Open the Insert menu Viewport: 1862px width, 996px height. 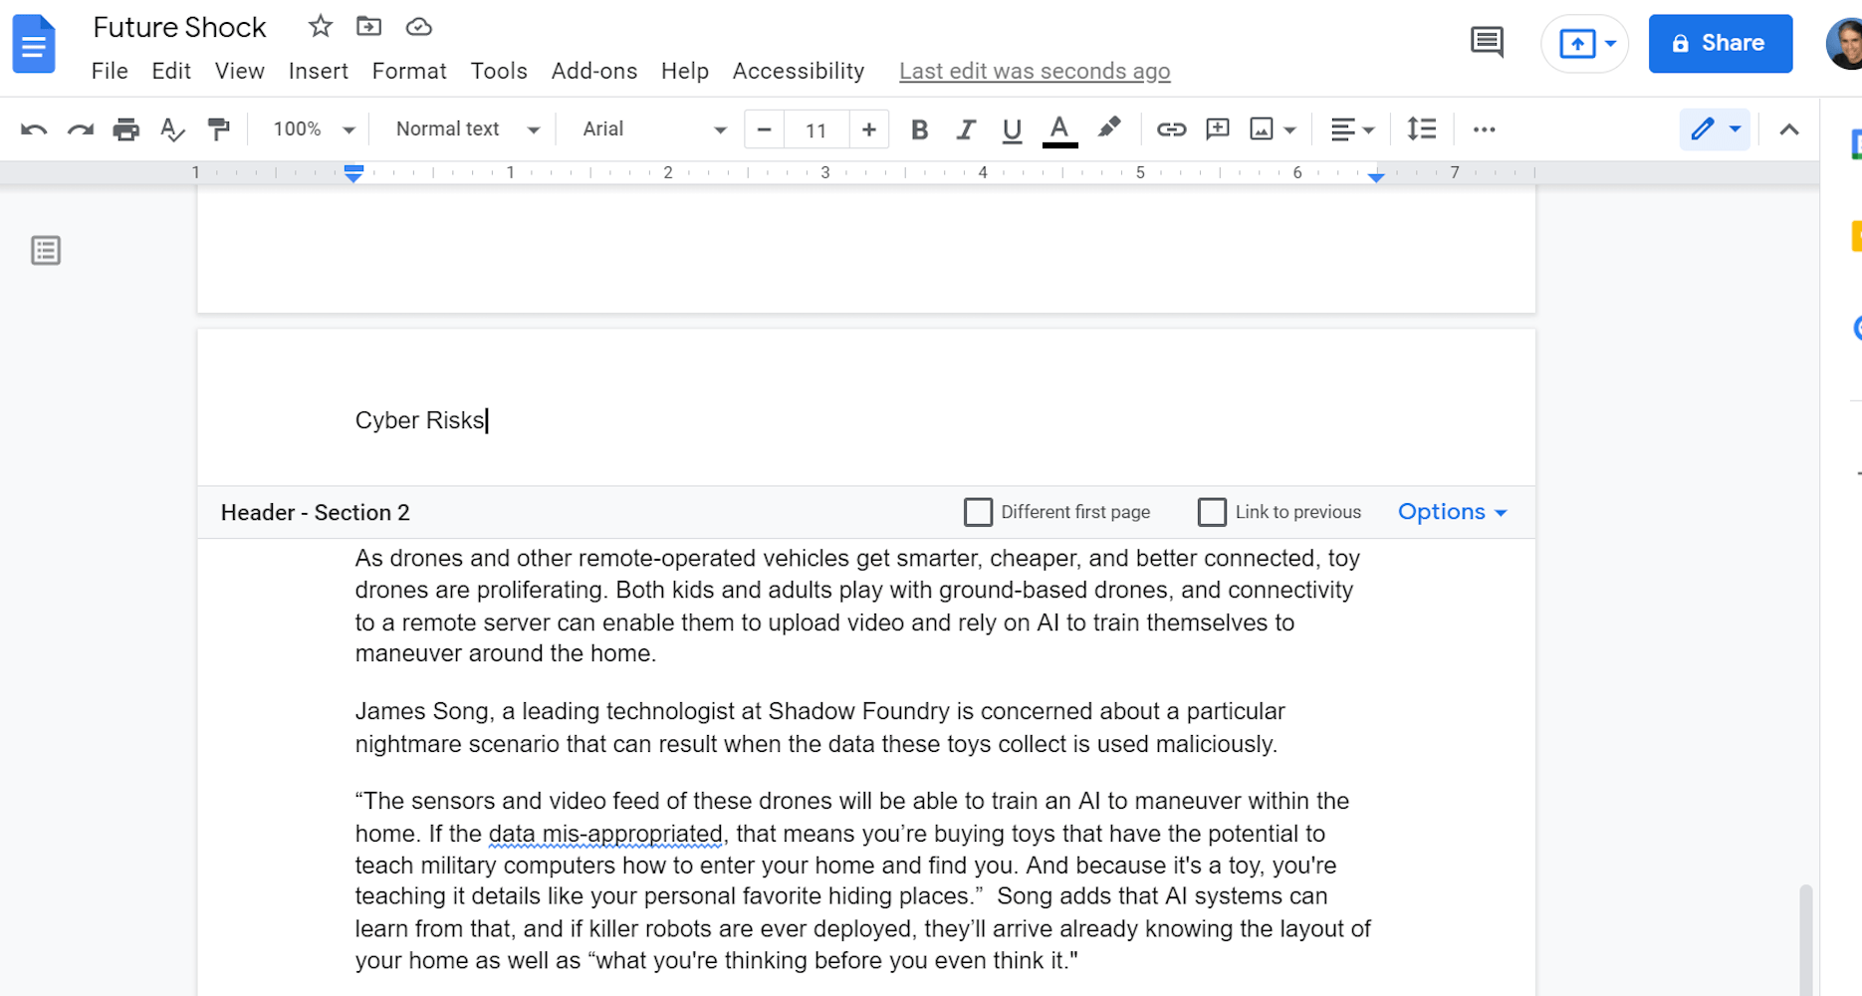point(319,72)
